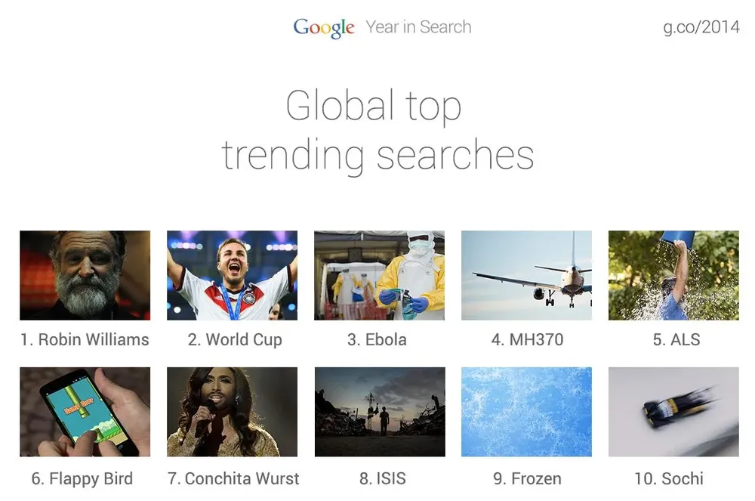Click the '1. Robin Williams' label

pyautogui.click(x=85, y=339)
